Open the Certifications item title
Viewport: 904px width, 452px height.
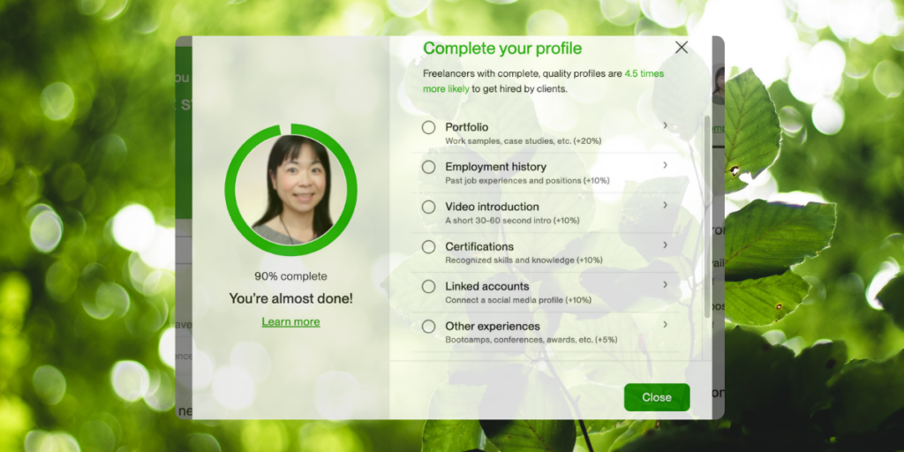pos(479,246)
